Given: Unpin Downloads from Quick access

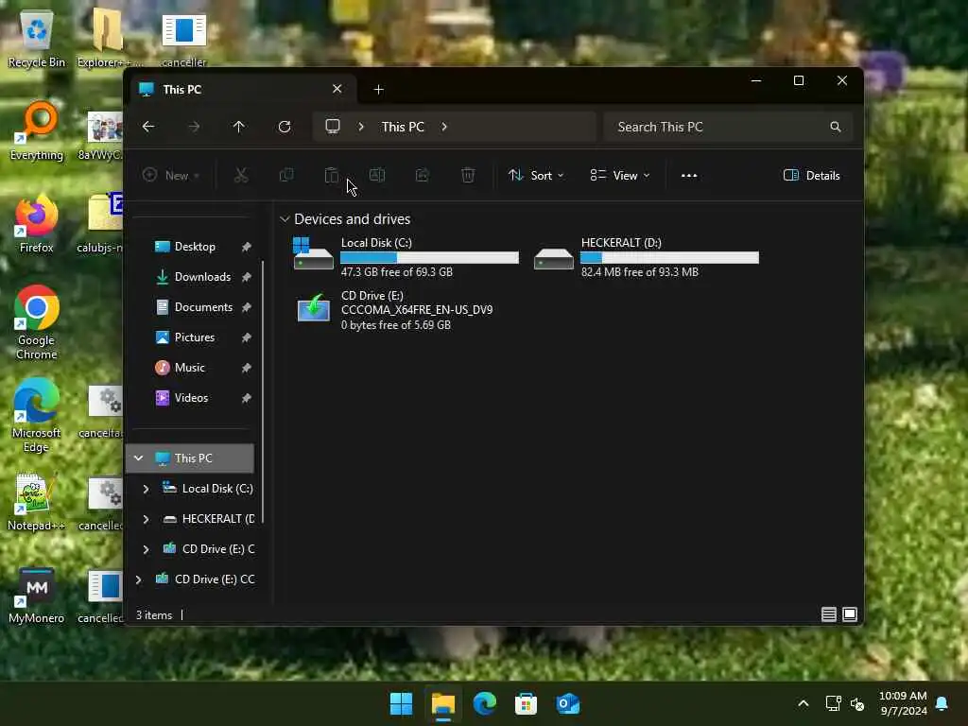Looking at the screenshot, I should tap(247, 277).
